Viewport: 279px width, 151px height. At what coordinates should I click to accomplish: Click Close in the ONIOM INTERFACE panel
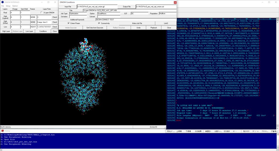point(55,31)
